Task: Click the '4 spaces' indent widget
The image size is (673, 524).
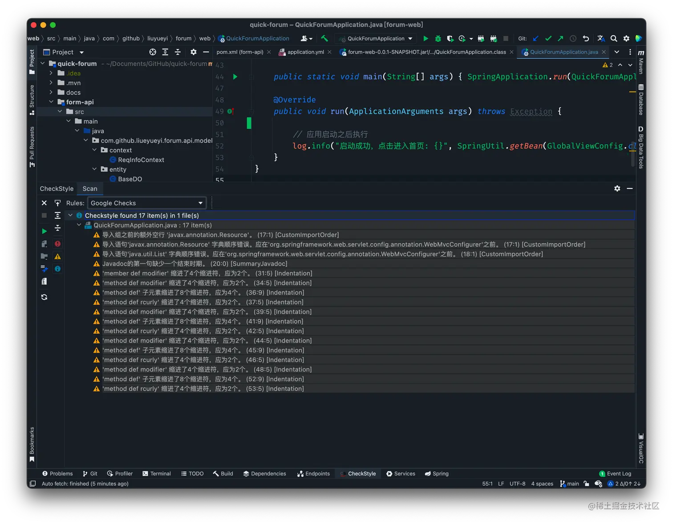Action: click(542, 484)
